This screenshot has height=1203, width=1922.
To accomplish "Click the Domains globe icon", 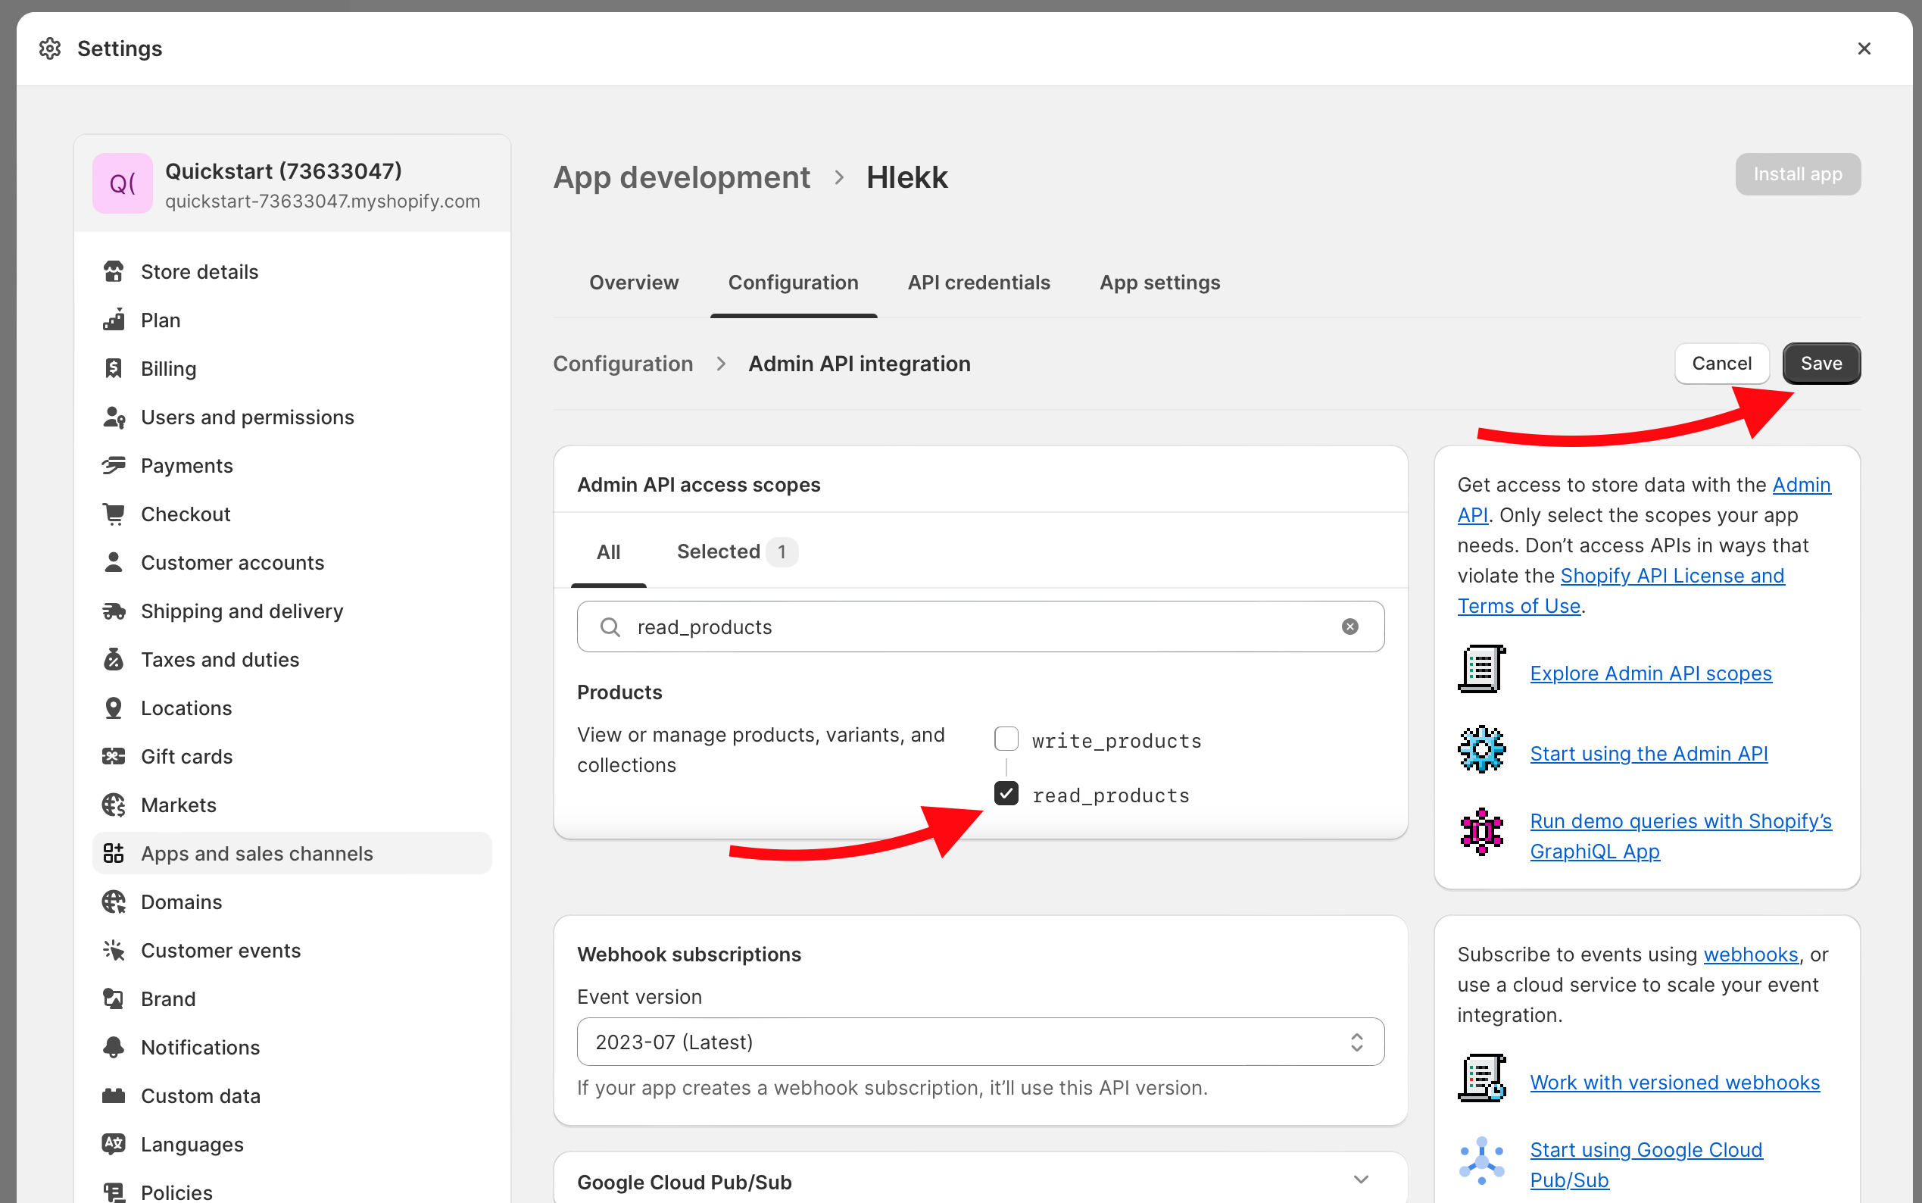I will click(114, 901).
